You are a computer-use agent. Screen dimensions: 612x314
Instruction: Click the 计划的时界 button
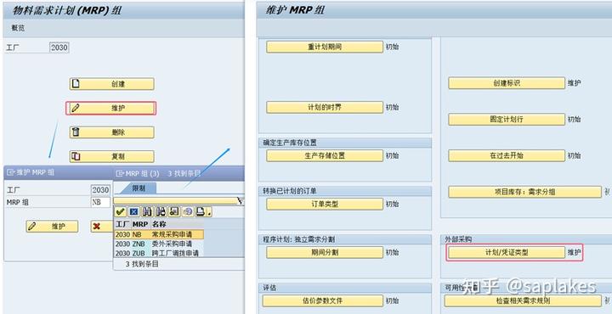tap(325, 107)
